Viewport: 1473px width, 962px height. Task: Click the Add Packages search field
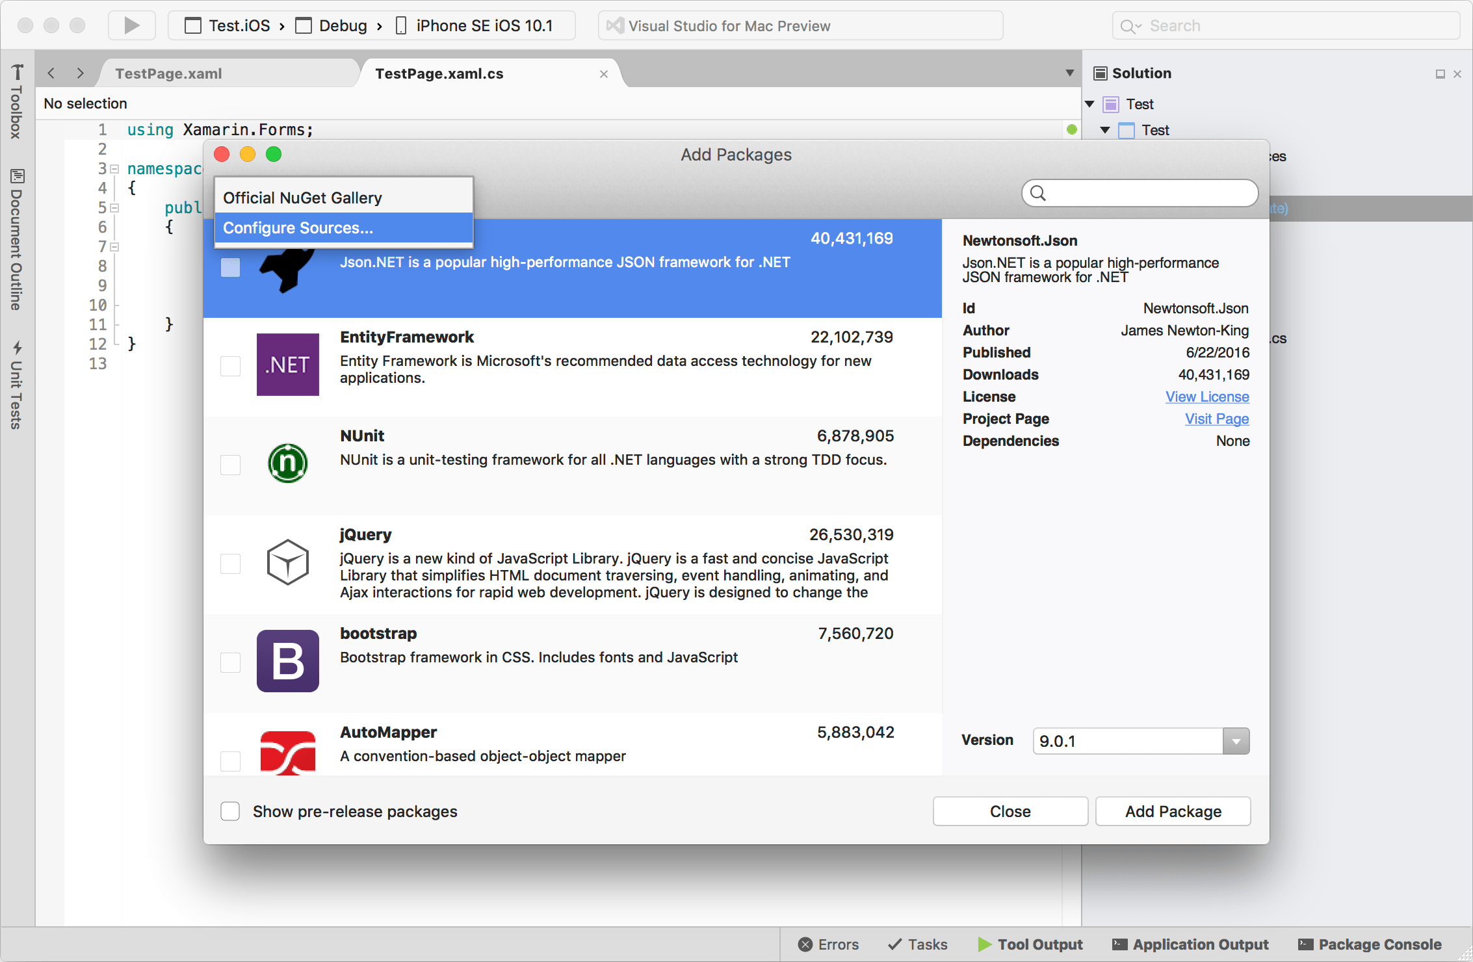(x=1139, y=193)
